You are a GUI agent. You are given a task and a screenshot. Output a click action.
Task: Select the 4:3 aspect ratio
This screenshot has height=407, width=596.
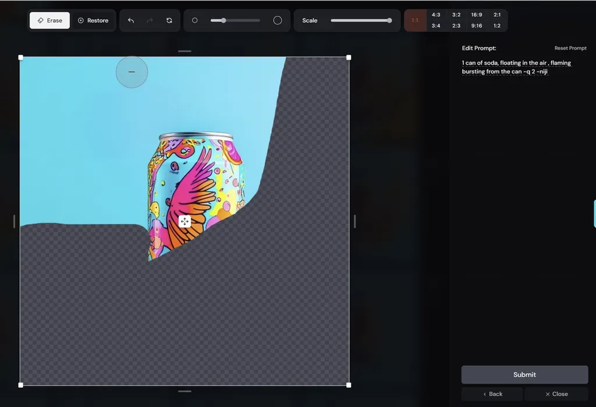[435, 15]
